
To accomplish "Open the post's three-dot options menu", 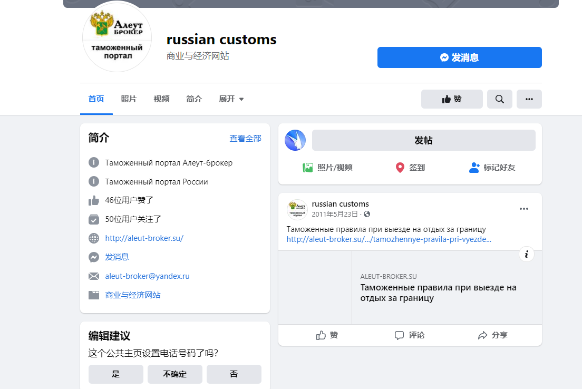I will click(x=524, y=209).
